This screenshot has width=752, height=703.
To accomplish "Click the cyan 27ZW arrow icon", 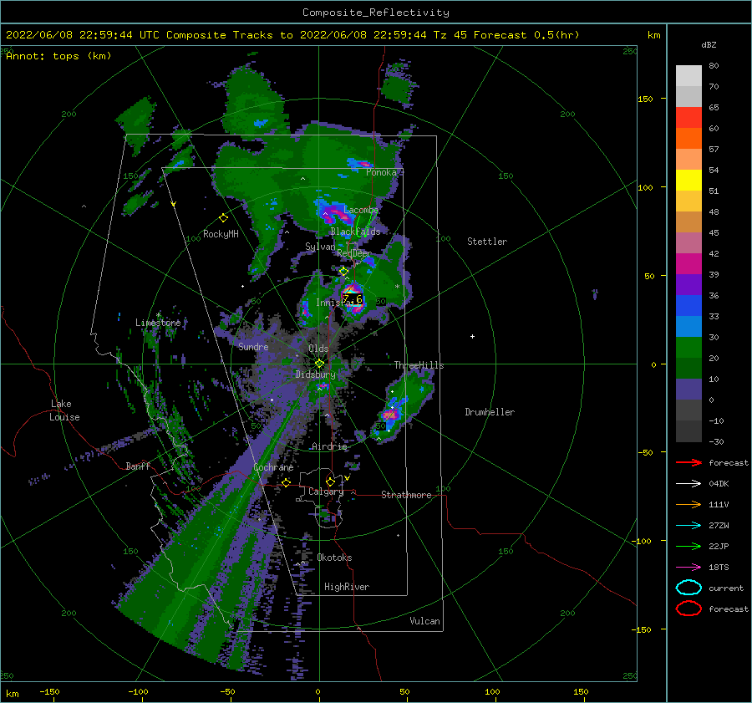I will click(x=688, y=526).
